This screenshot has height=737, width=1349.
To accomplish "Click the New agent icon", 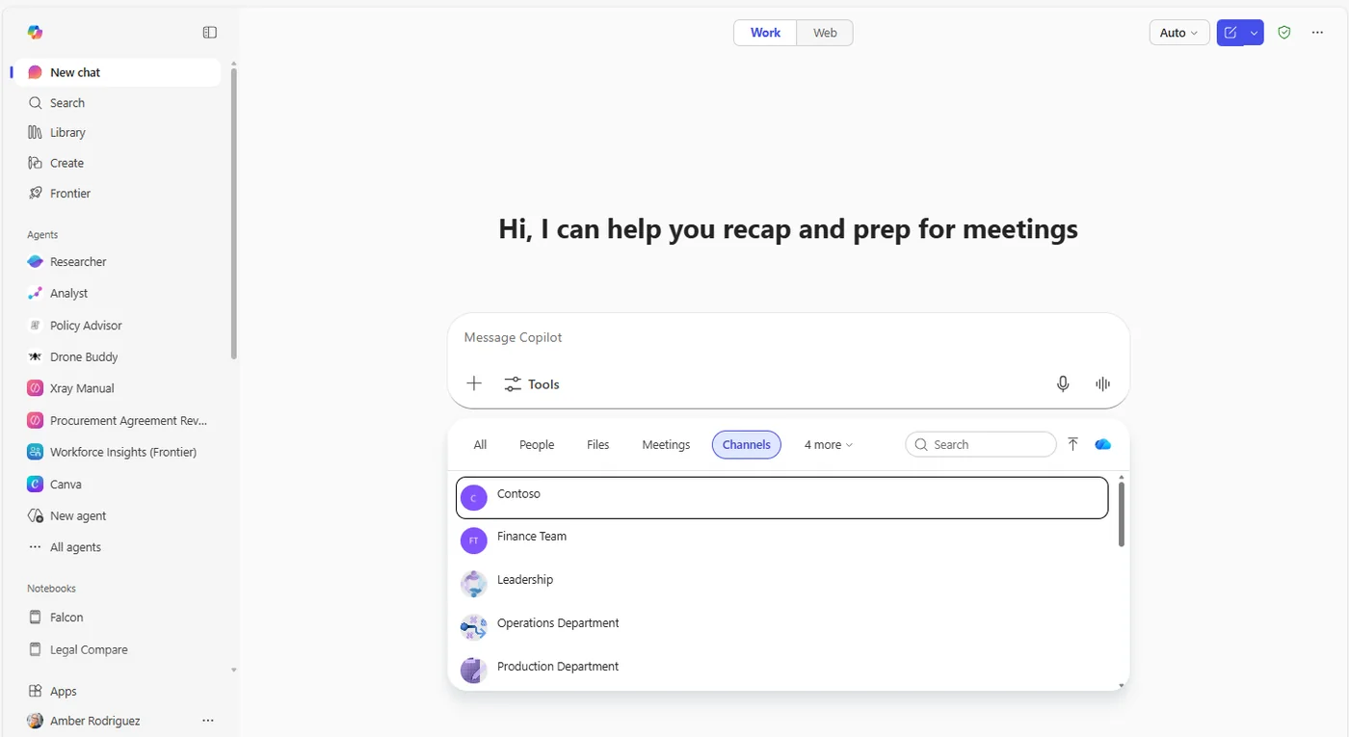I will (36, 516).
